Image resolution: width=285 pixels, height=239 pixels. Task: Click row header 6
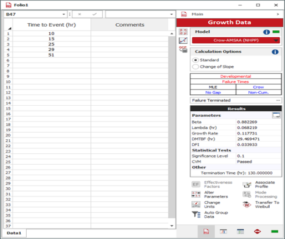click(8, 60)
